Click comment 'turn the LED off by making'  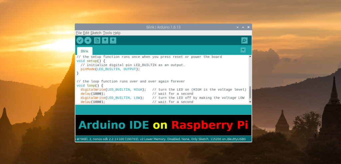[x=186, y=98]
